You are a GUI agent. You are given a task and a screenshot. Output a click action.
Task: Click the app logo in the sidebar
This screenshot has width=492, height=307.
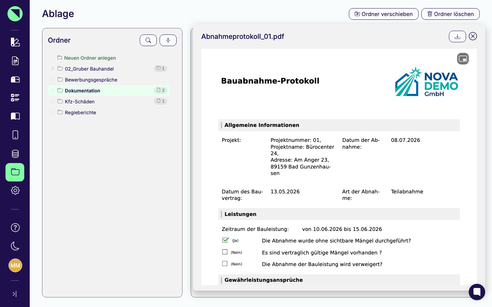click(15, 14)
